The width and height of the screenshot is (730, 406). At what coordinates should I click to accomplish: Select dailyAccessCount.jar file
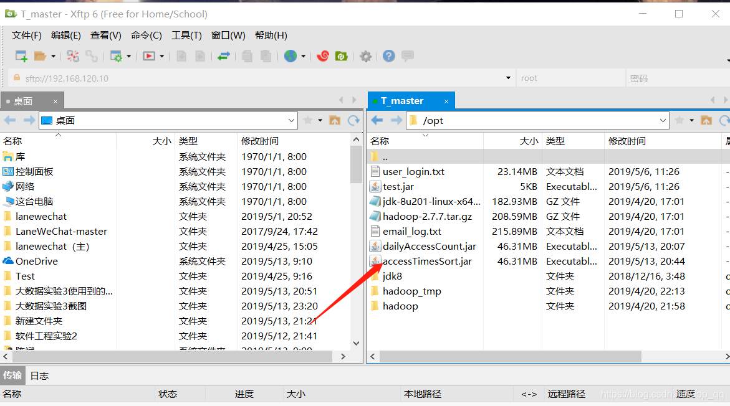(430, 247)
